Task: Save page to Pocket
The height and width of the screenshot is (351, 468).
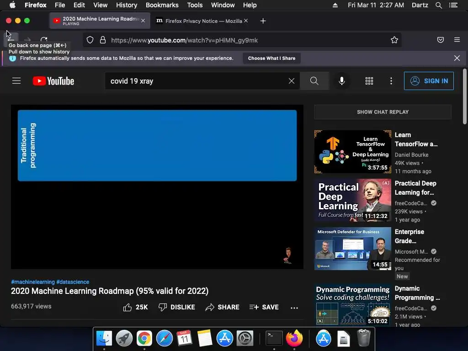Action: [440, 40]
